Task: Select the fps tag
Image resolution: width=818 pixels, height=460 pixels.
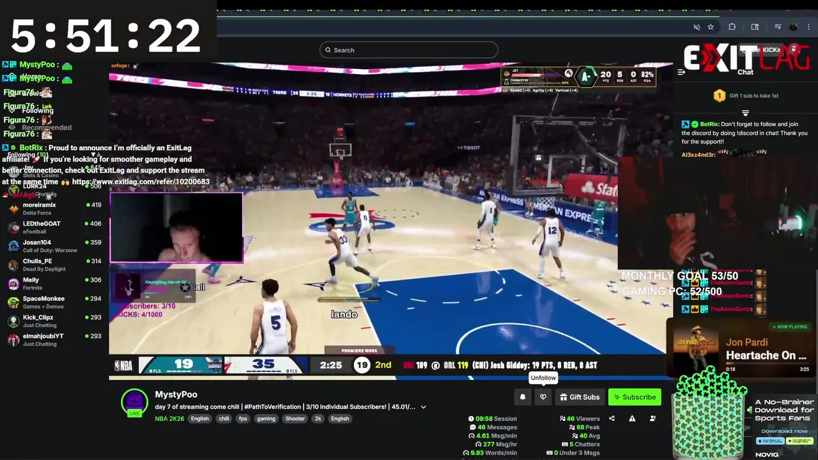Action: point(243,418)
